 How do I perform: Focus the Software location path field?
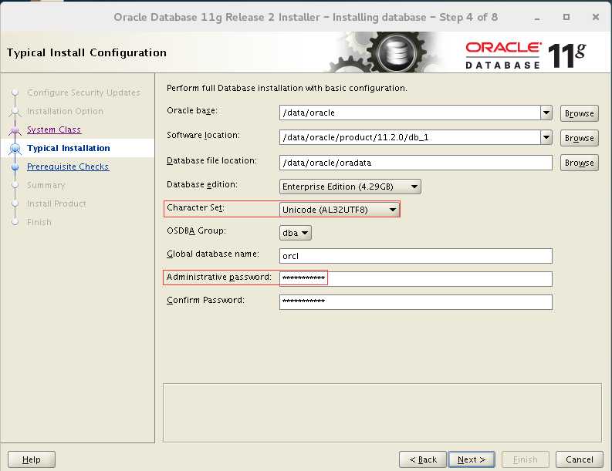coord(410,138)
